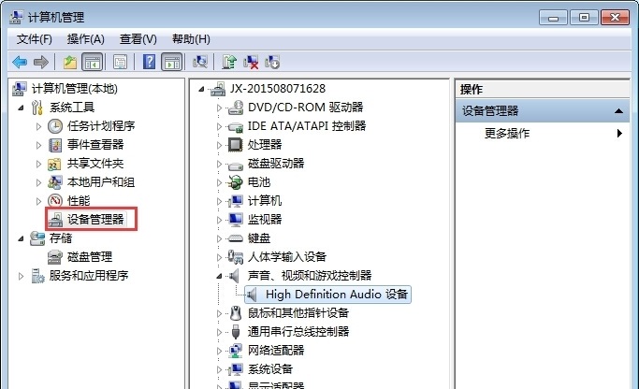Click the scan for hardware changes icon
Image resolution: width=639 pixels, height=389 pixels.
coord(200,63)
